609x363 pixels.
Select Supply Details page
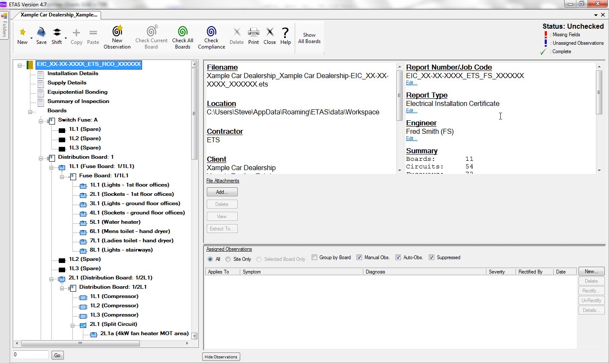[67, 83]
